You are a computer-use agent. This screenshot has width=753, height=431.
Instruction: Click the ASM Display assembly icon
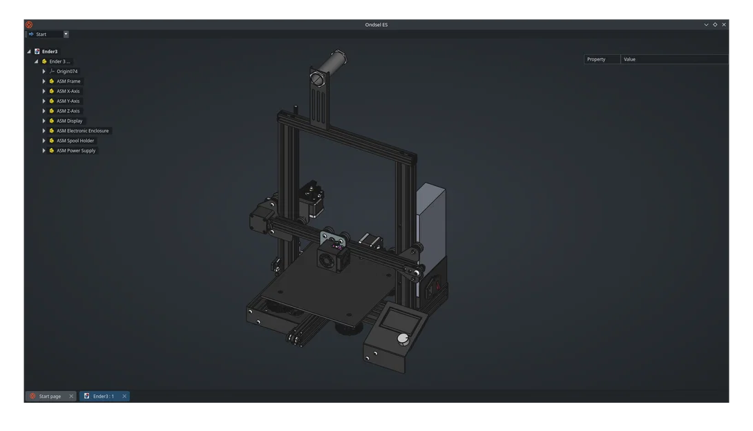[x=51, y=121]
